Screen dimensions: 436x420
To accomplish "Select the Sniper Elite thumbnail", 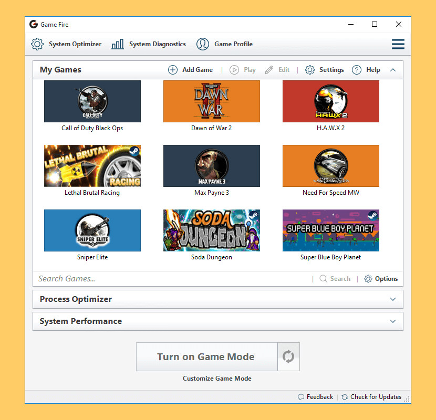I will tap(92, 230).
